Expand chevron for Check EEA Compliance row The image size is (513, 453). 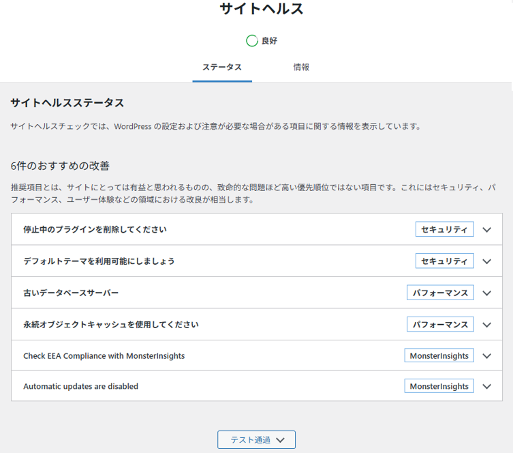486,355
